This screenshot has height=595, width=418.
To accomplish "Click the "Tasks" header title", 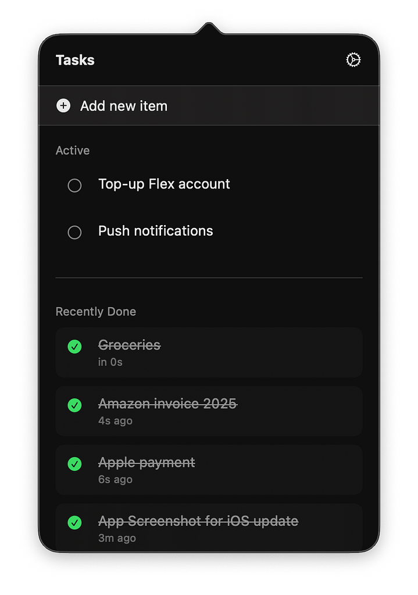I will pyautogui.click(x=75, y=60).
